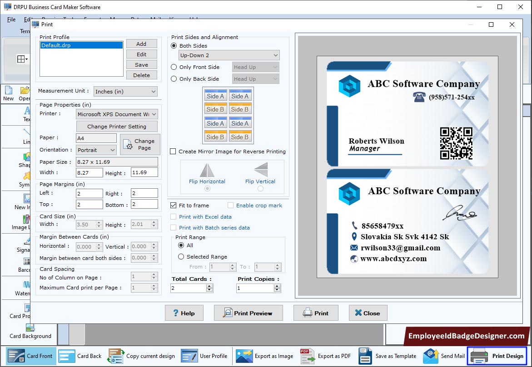Click Add profile button
Viewport: 532px width, 367px height.
coord(141,44)
